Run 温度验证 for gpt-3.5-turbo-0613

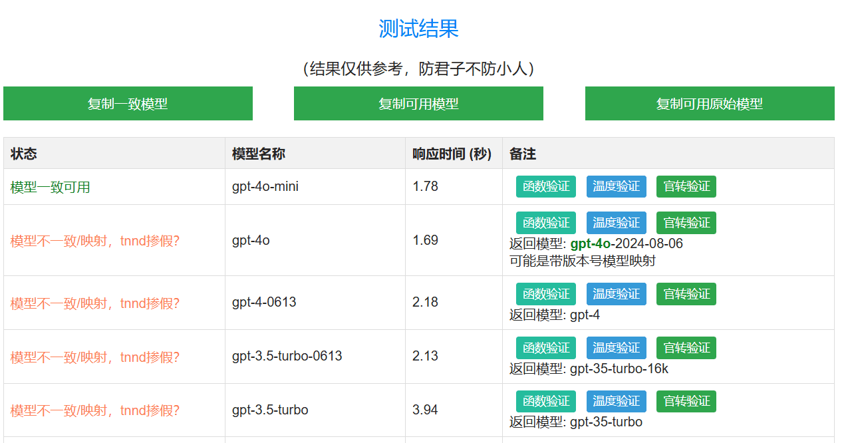617,348
